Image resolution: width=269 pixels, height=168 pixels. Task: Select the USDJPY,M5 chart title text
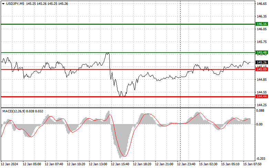(x=15, y=3)
